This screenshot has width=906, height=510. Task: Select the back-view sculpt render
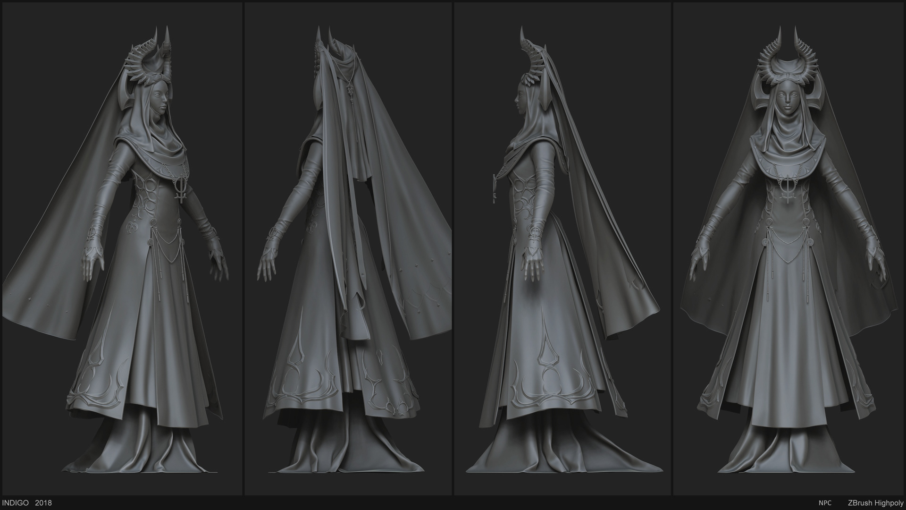click(x=348, y=248)
